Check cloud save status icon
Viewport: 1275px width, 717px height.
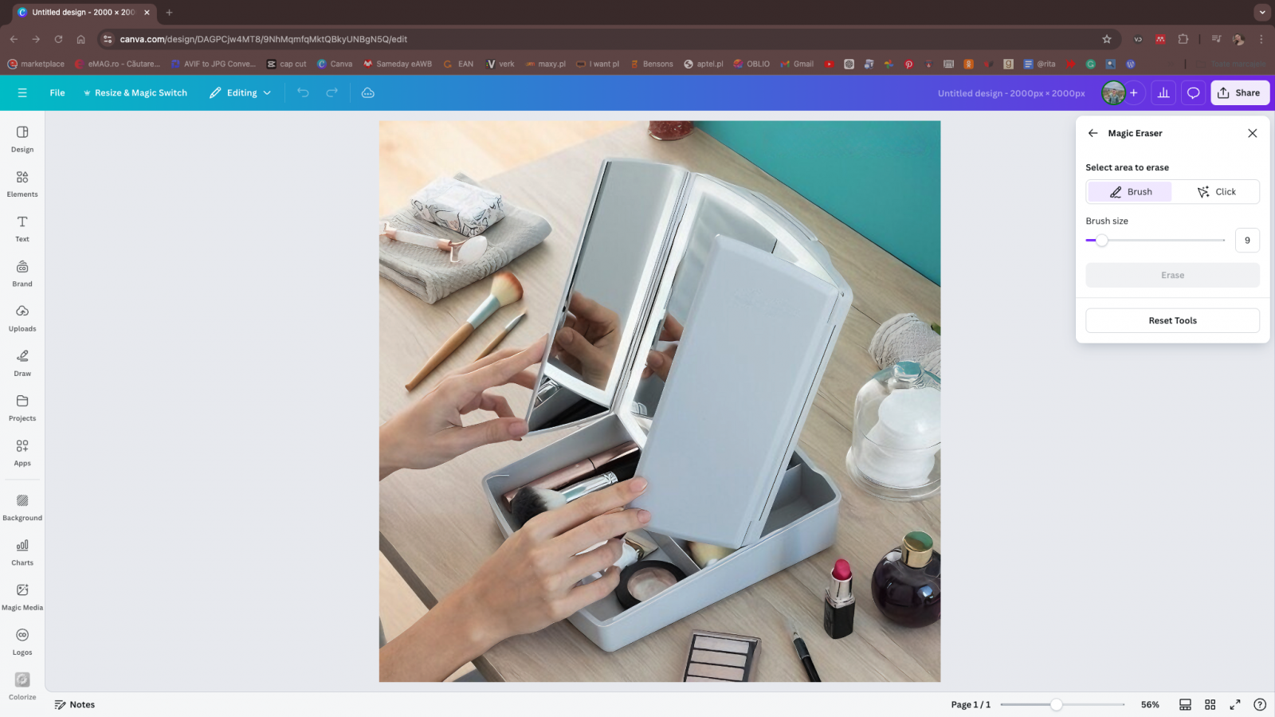(368, 92)
